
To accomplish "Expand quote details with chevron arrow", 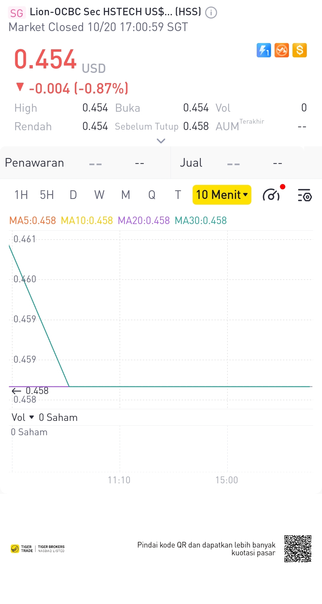I will (161, 141).
